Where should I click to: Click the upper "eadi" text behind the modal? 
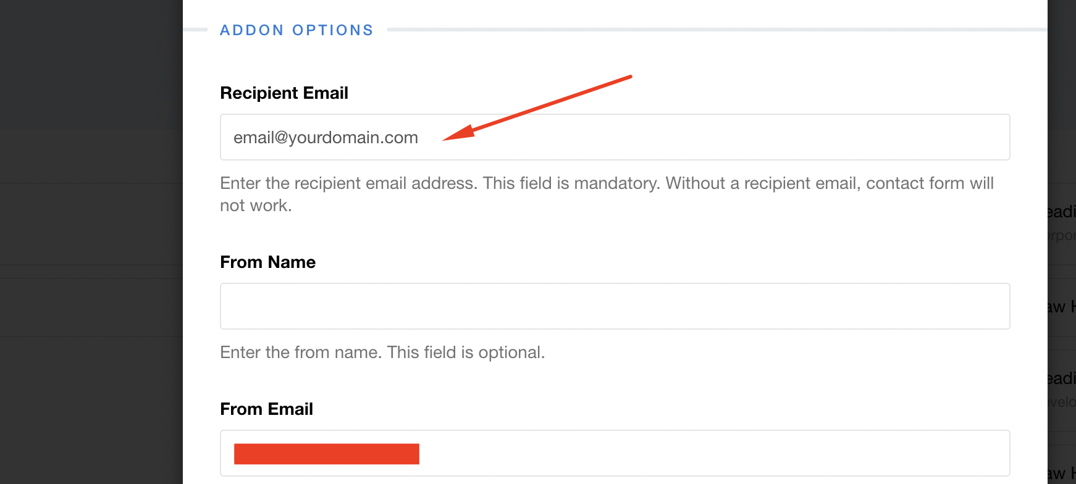click(1062, 212)
